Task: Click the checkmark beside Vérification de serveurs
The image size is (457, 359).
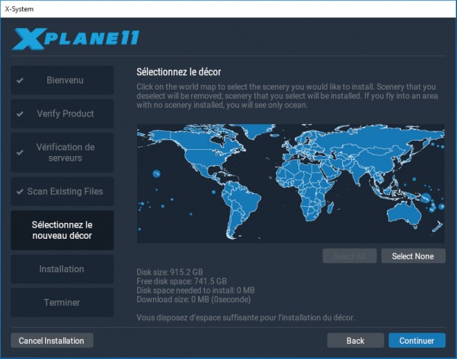Action: pos(20,152)
